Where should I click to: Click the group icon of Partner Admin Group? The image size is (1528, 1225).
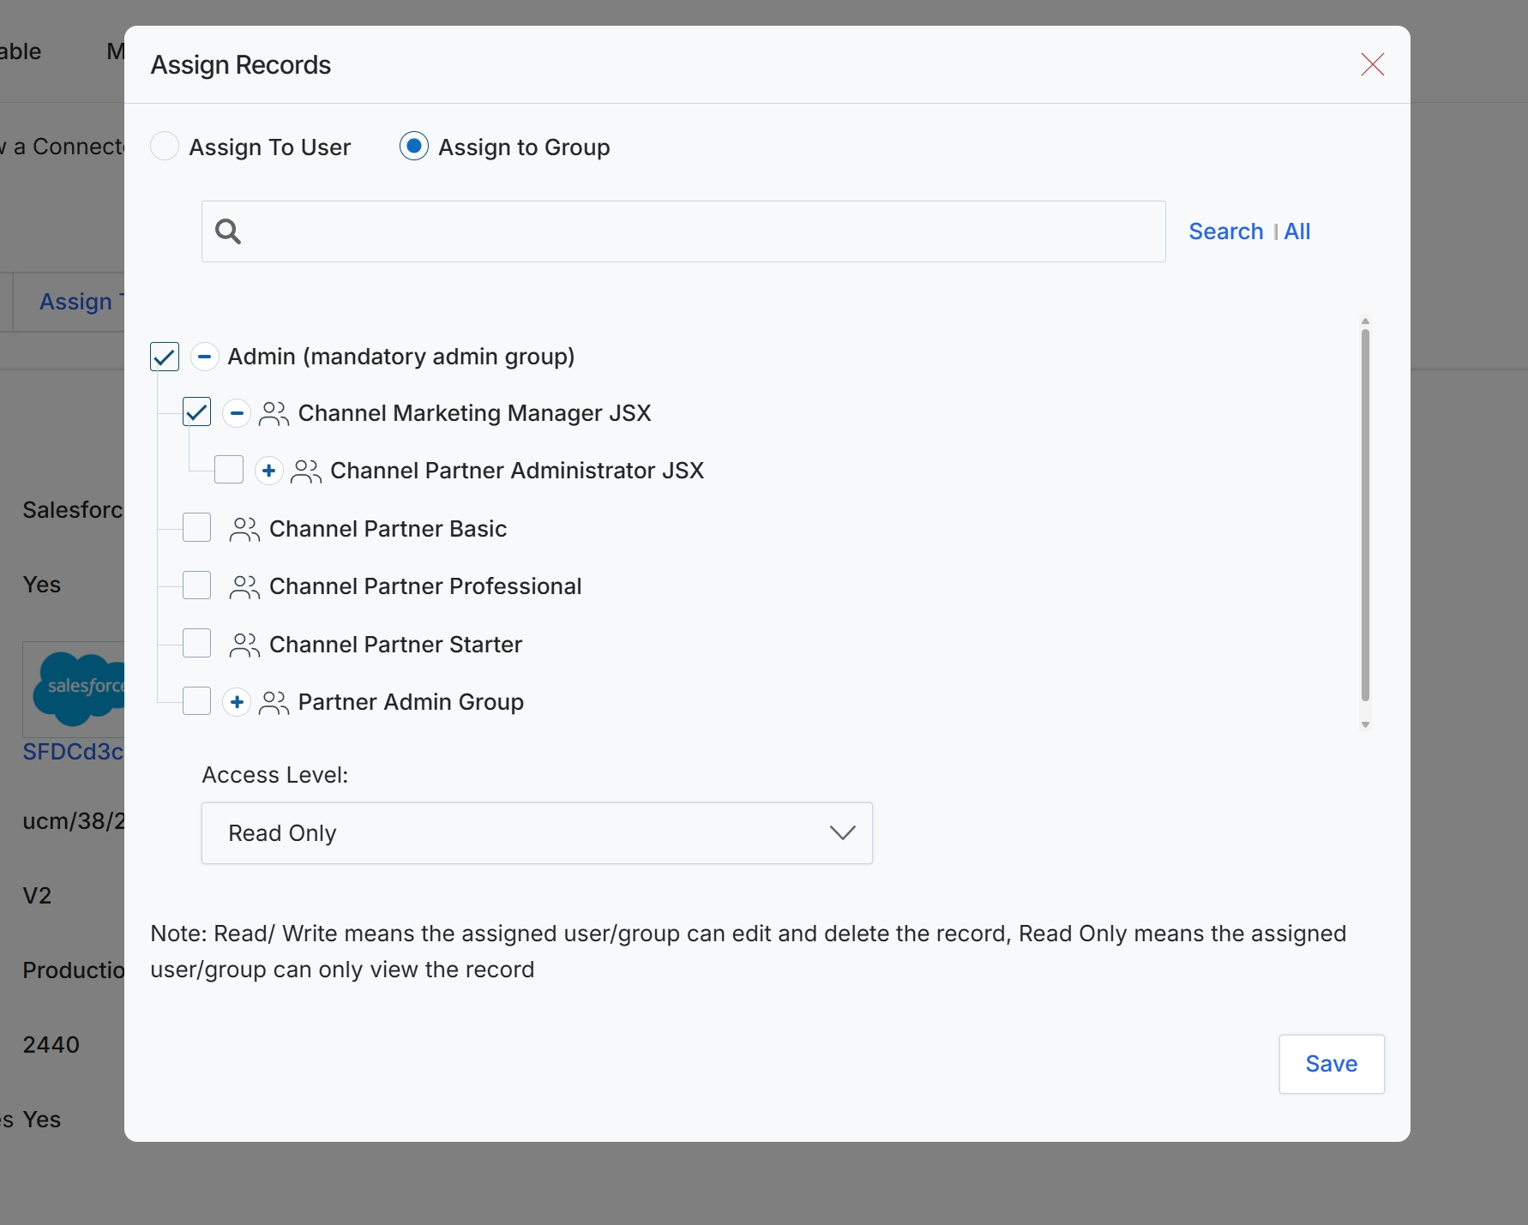(274, 702)
